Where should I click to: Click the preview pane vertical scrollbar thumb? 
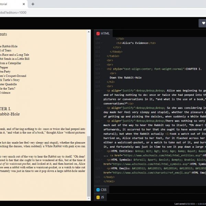coord(89,165)
